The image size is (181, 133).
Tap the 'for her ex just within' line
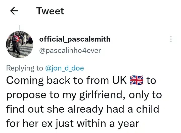point(72,124)
